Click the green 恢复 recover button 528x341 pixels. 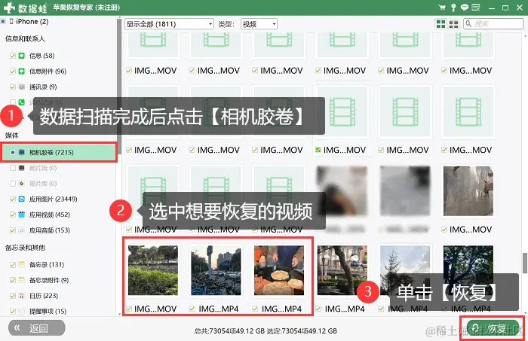[x=493, y=328]
